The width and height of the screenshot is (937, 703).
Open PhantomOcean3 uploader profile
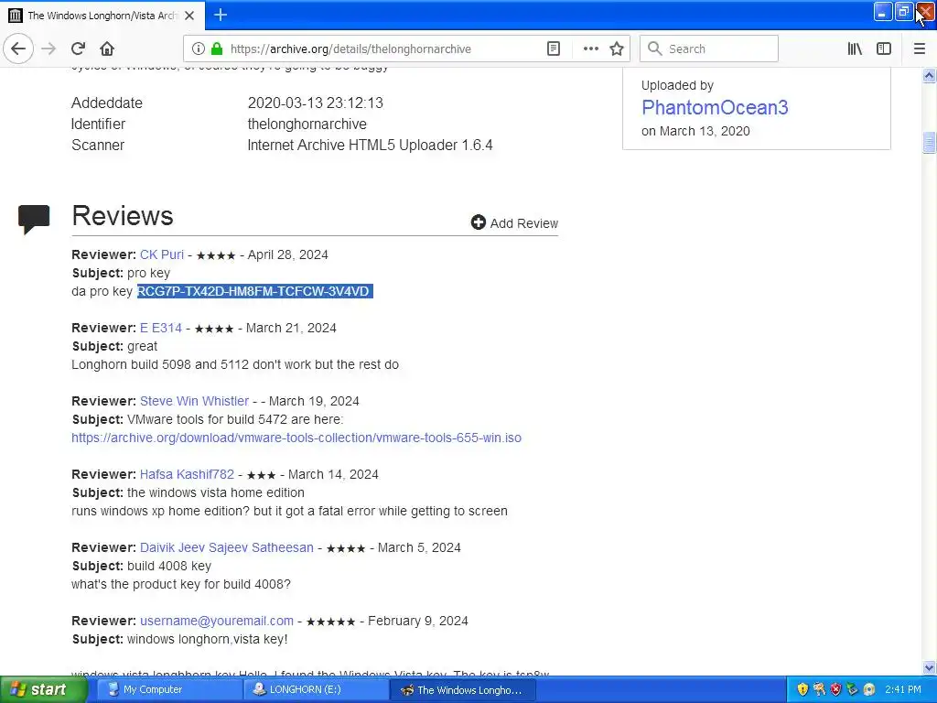(x=715, y=107)
